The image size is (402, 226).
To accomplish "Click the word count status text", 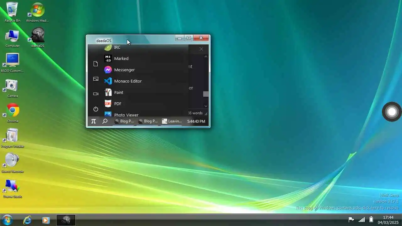I will click(x=195, y=113).
